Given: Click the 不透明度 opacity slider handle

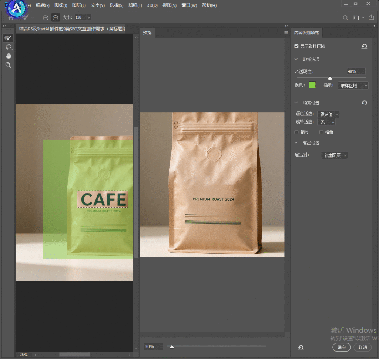Looking at the screenshot, I should pos(330,78).
